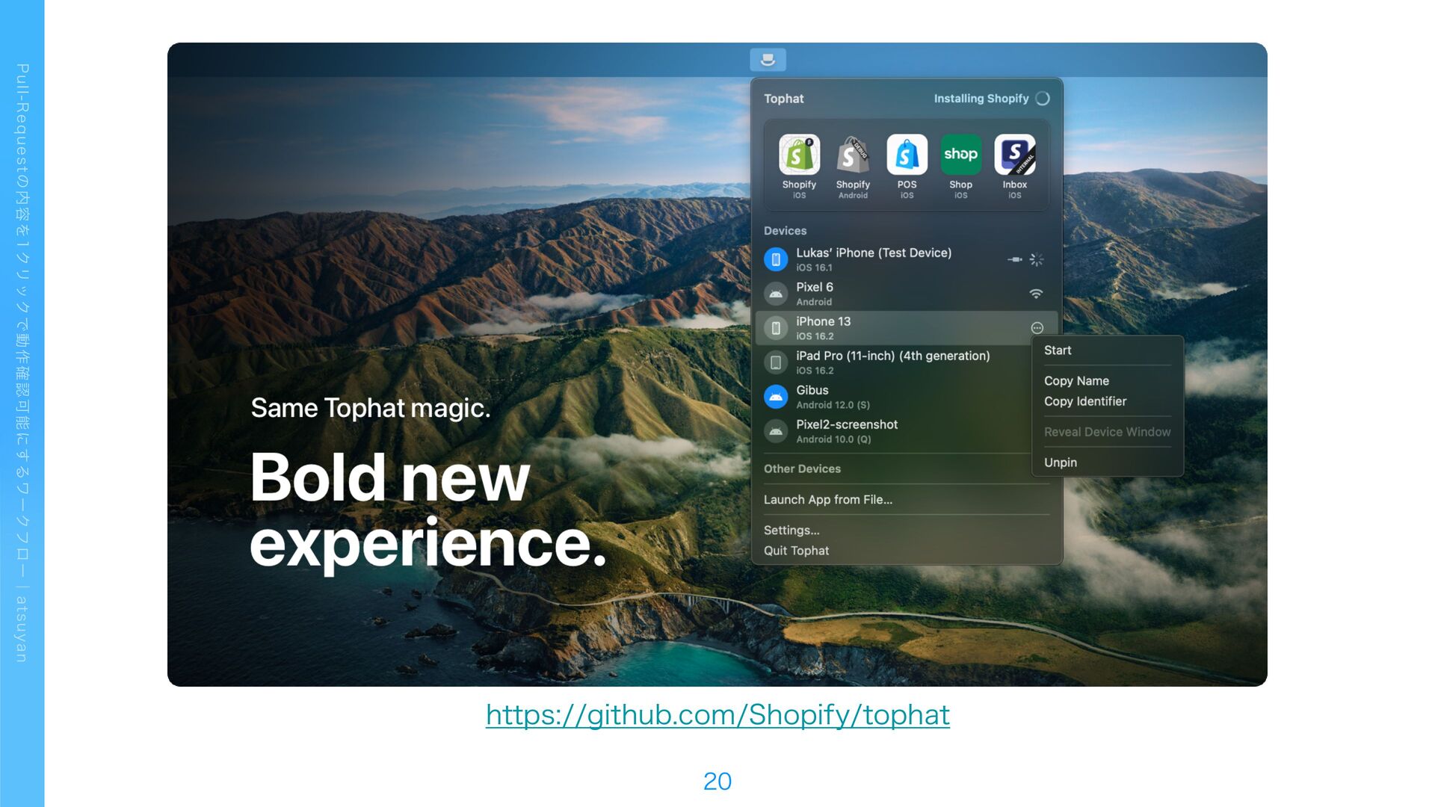Viewport: 1435px width, 807px height.
Task: Toggle the Gibus Android device selection
Action: pyautogui.click(x=776, y=397)
